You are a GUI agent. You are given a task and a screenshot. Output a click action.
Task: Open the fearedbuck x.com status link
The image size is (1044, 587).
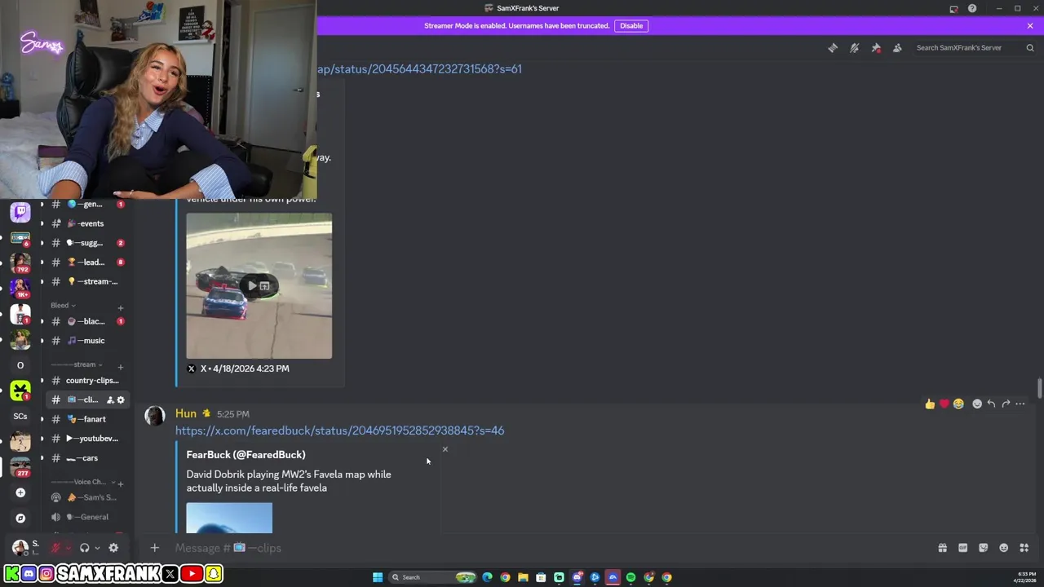(x=339, y=430)
